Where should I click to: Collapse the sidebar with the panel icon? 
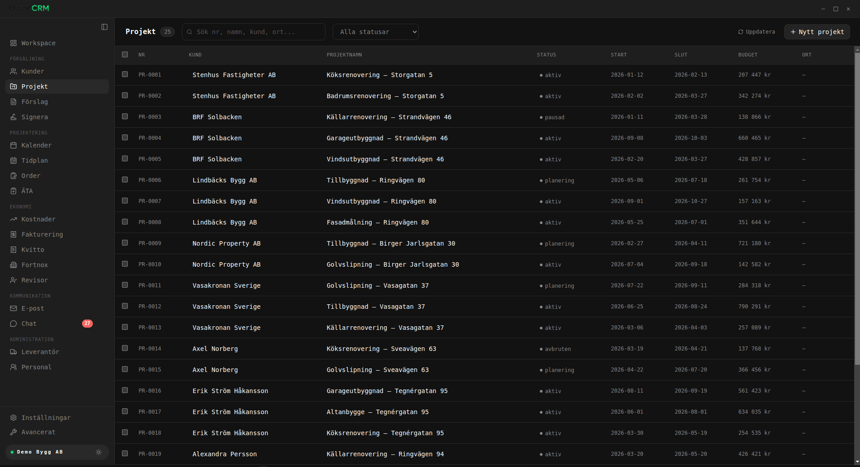[104, 27]
